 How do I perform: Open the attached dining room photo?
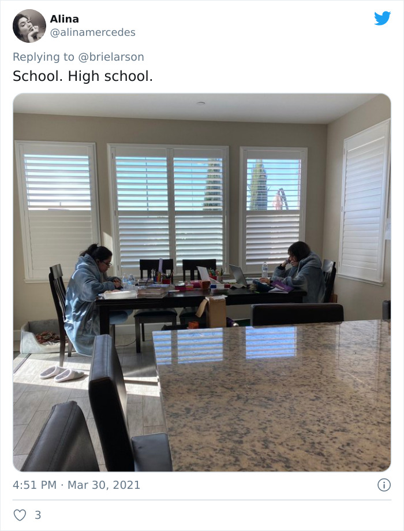coord(202,283)
